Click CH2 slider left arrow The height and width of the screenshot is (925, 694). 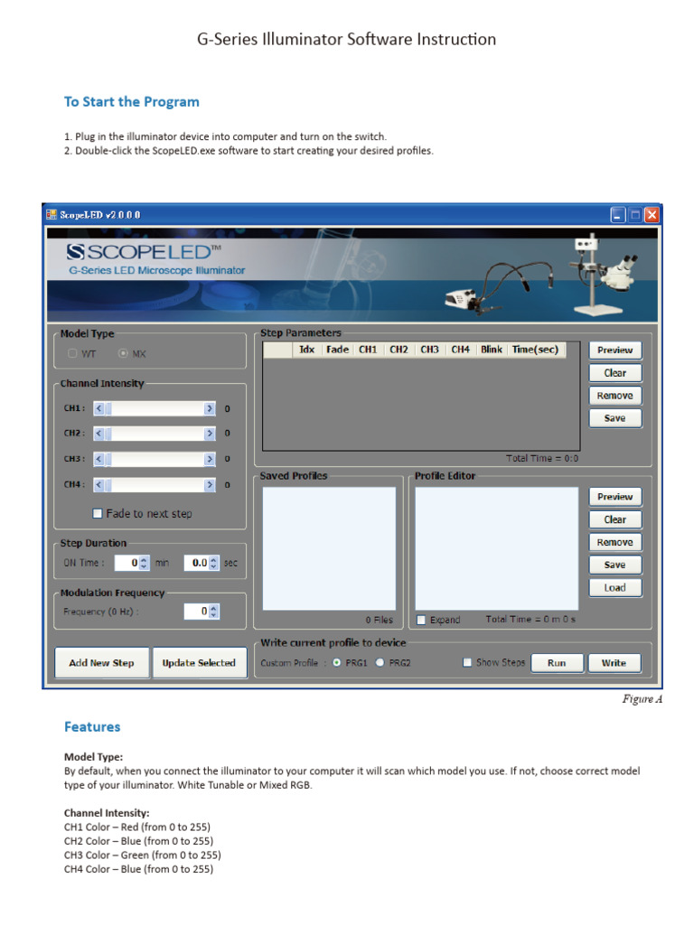coord(99,434)
